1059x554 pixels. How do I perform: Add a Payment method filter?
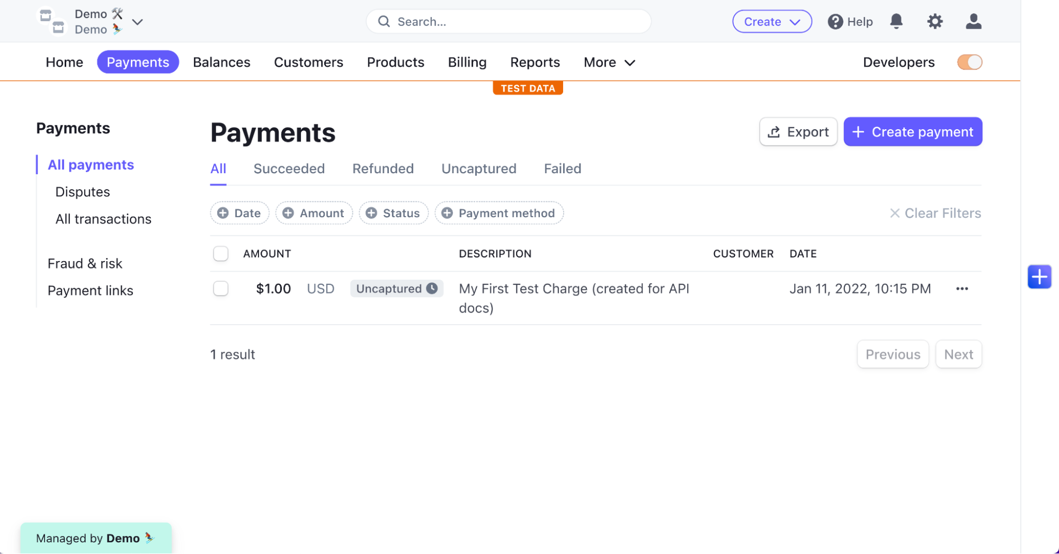[x=499, y=213]
